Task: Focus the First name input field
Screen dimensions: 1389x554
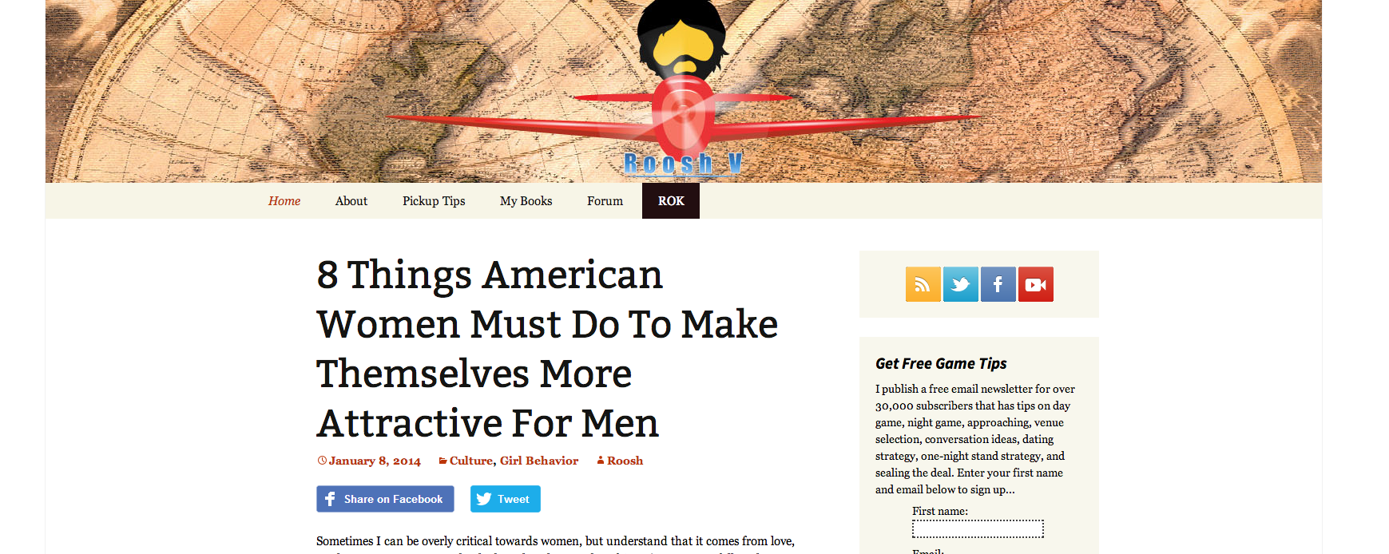Action: tap(978, 528)
